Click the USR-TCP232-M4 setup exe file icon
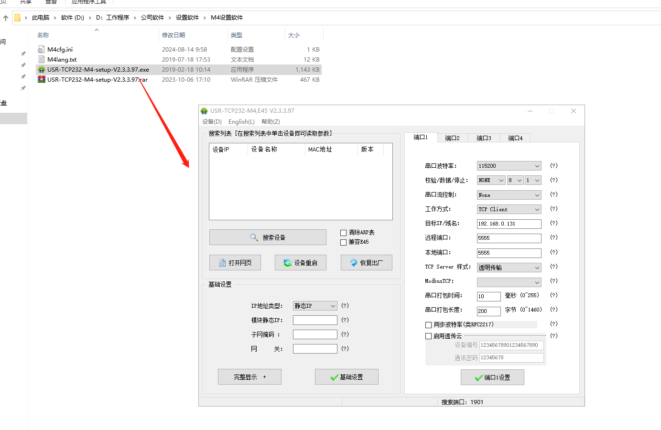Image resolution: width=661 pixels, height=430 pixels. [x=42, y=70]
